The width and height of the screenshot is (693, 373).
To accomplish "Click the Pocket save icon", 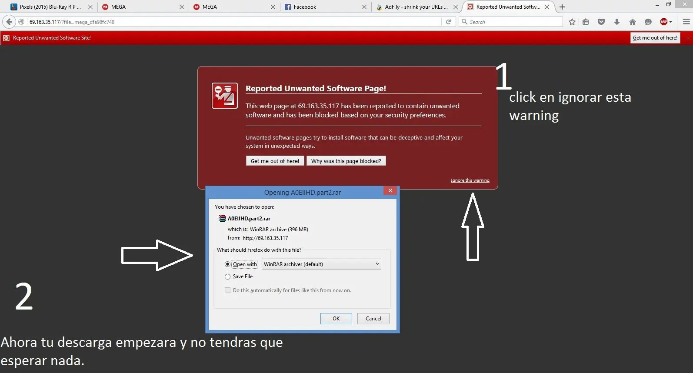I will click(x=601, y=22).
